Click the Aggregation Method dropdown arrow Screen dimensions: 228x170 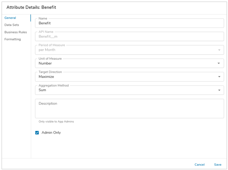[219, 90]
